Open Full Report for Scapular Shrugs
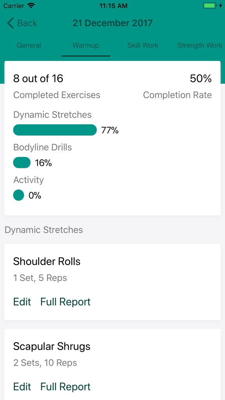Viewport: 225px width, 400px height. coord(65,386)
